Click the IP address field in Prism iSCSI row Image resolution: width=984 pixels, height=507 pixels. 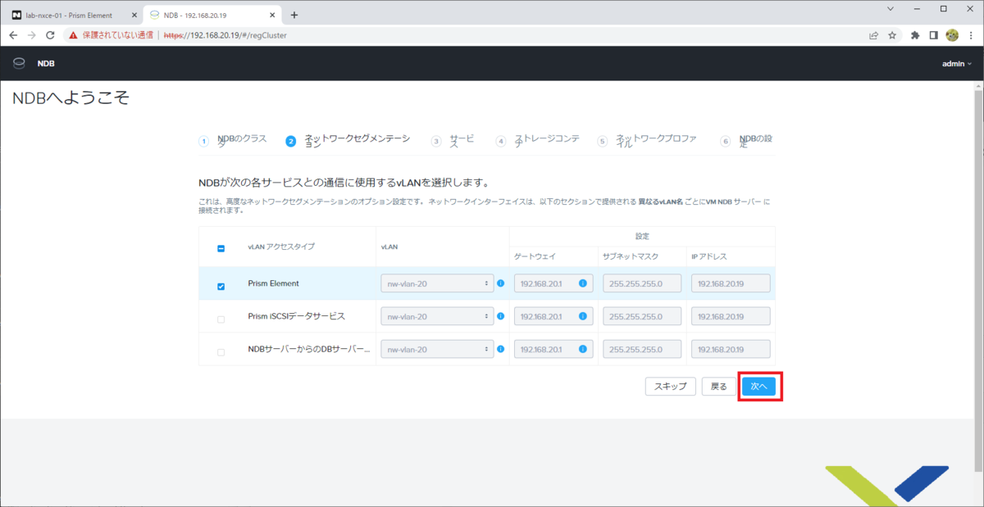click(731, 316)
